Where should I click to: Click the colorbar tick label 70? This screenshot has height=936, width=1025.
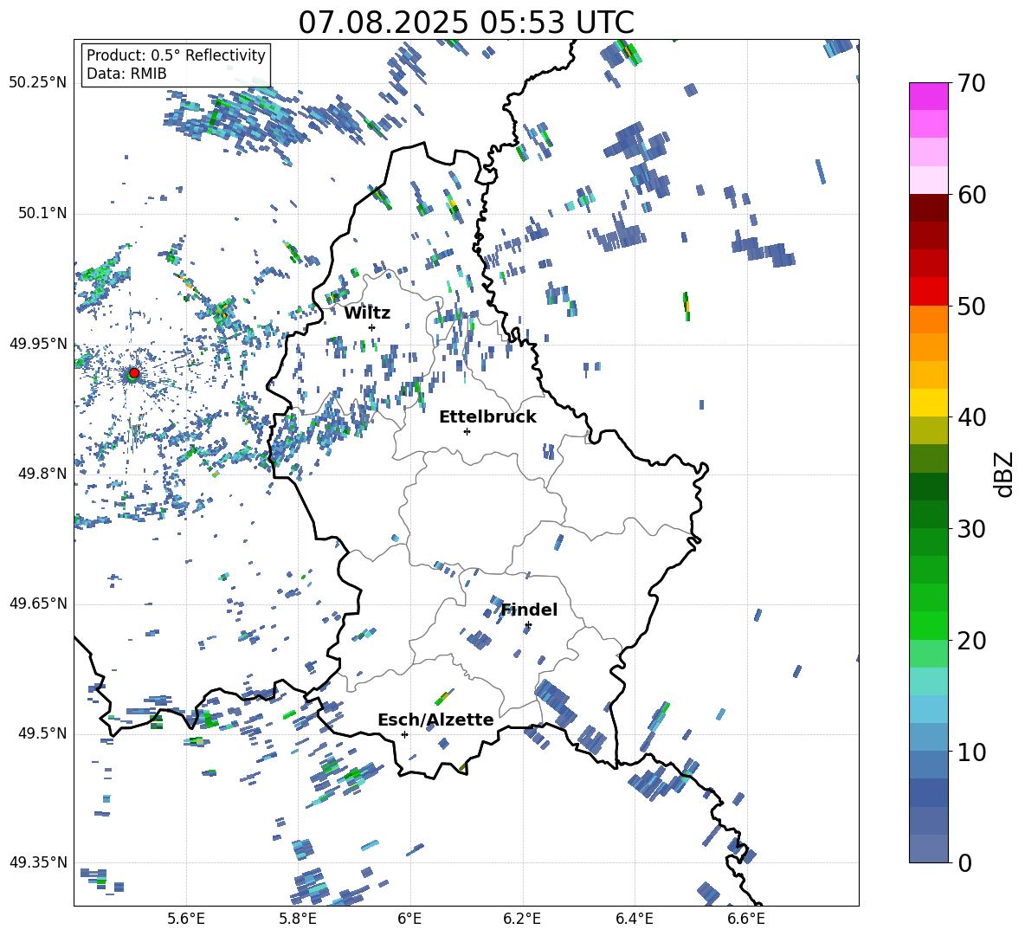point(971,84)
